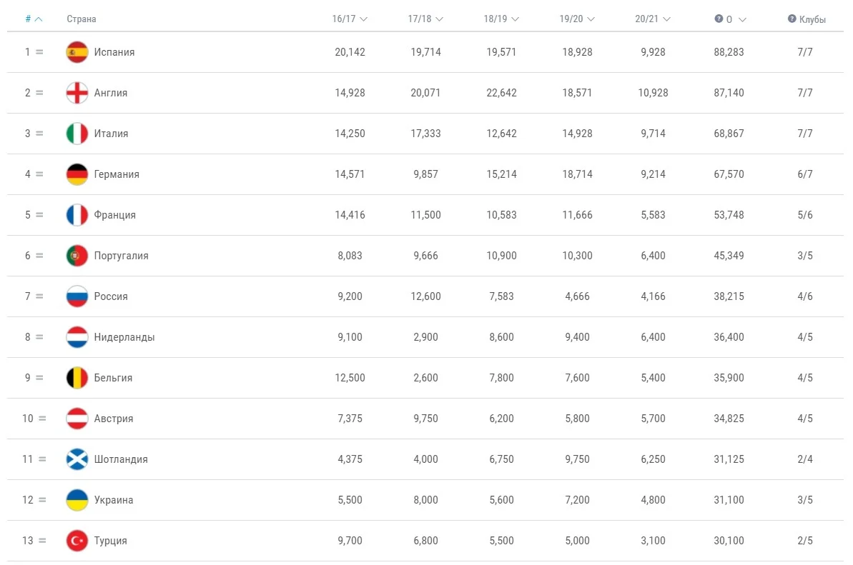
Task: Click the help icon beside Клубы
Action: coord(792,19)
